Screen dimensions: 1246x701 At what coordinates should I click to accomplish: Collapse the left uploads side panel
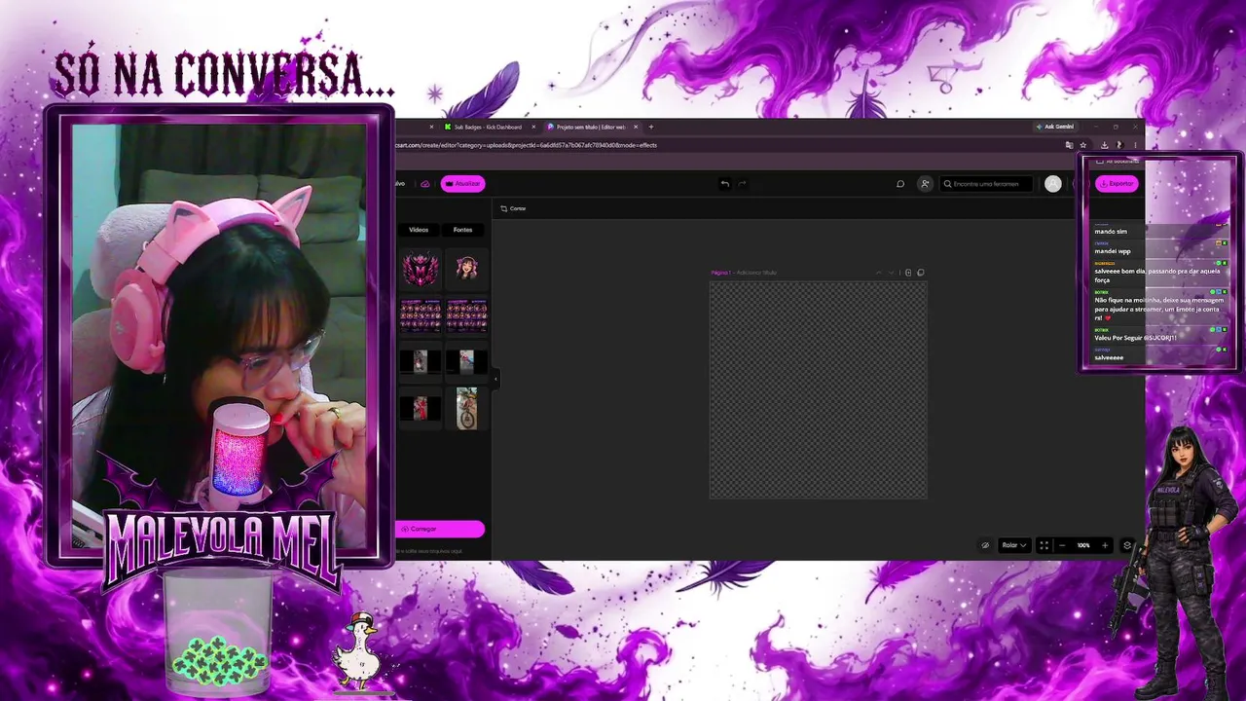(495, 378)
